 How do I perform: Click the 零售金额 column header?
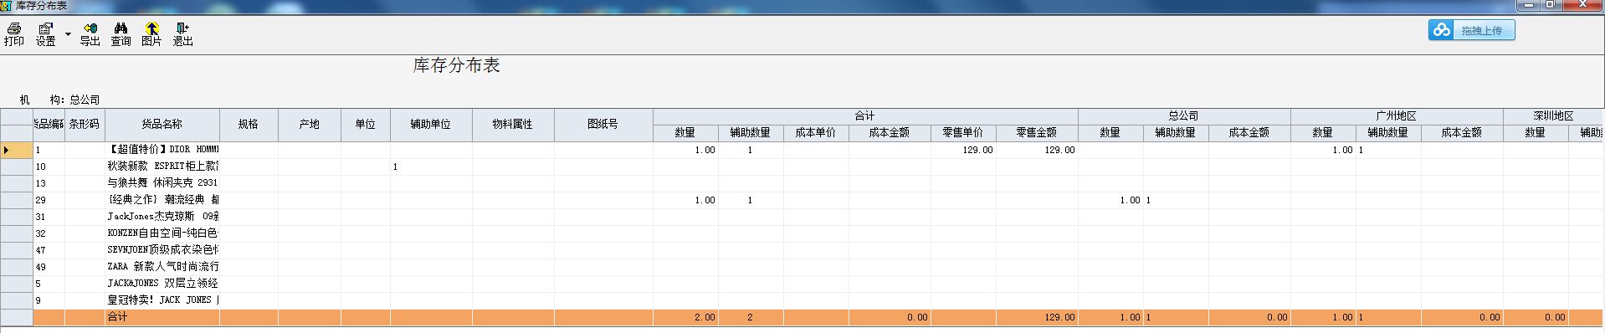click(1037, 132)
